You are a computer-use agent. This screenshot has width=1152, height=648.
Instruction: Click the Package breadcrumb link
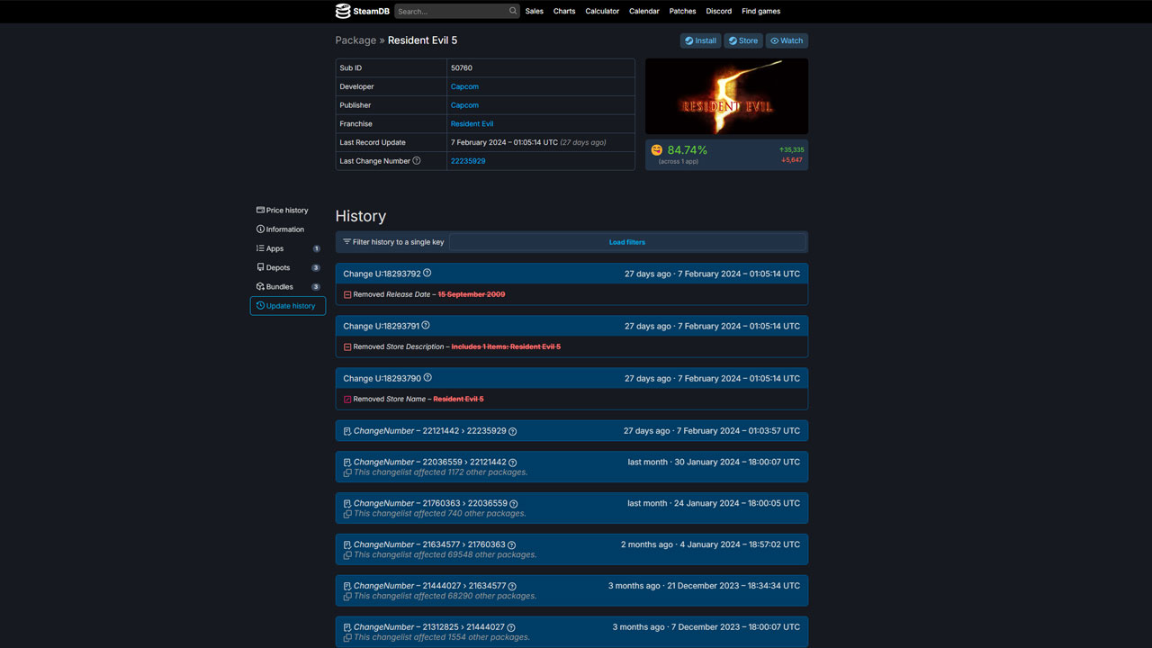355,40
